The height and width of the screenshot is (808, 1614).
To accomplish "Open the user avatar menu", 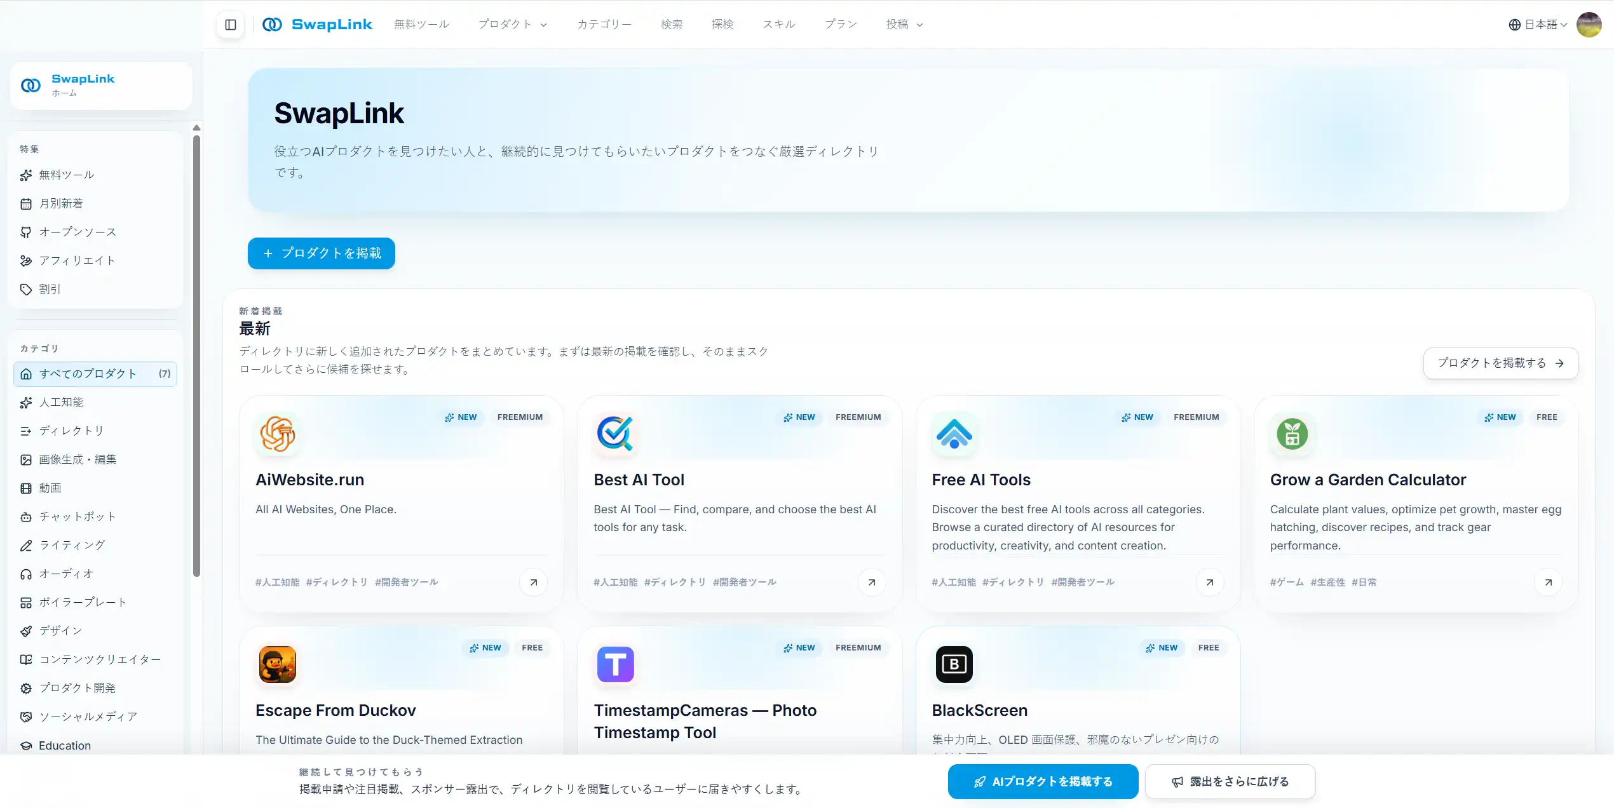I will point(1589,25).
